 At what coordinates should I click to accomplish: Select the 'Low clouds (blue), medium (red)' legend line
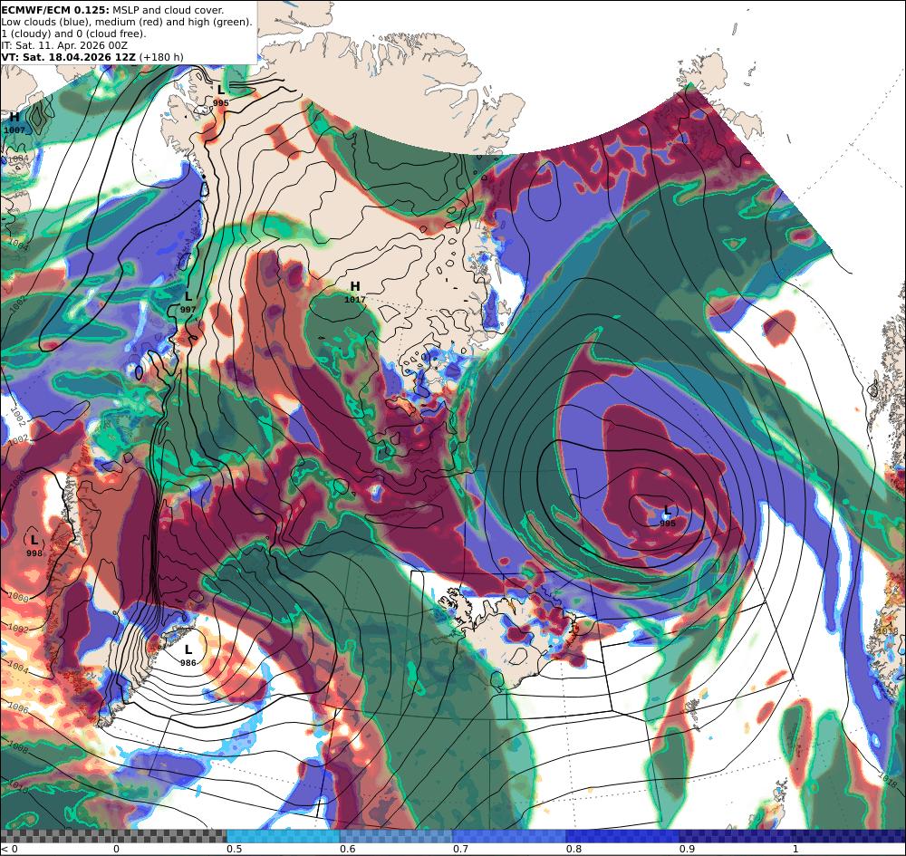coord(127,22)
